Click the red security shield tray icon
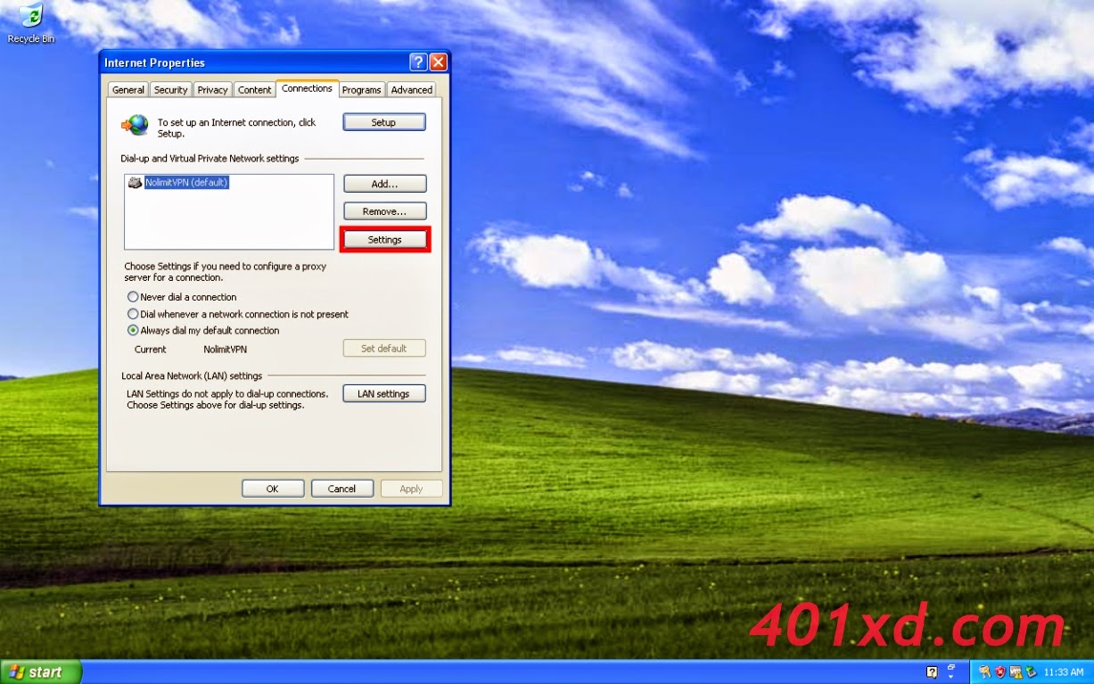 [x=1000, y=672]
